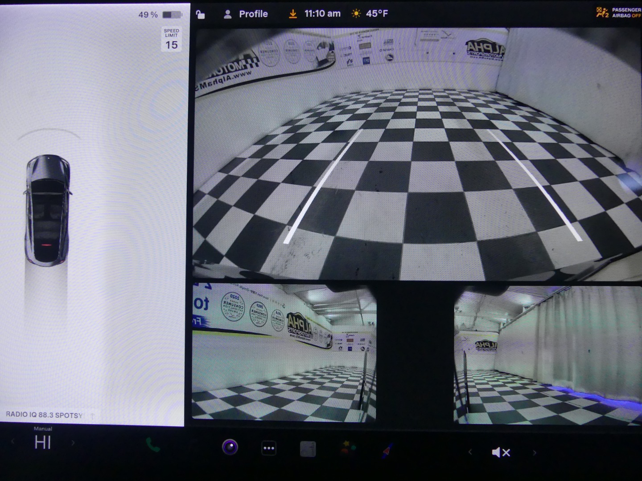Tap the purple Camera app icon
This screenshot has width=642, height=481.
pyautogui.click(x=230, y=447)
